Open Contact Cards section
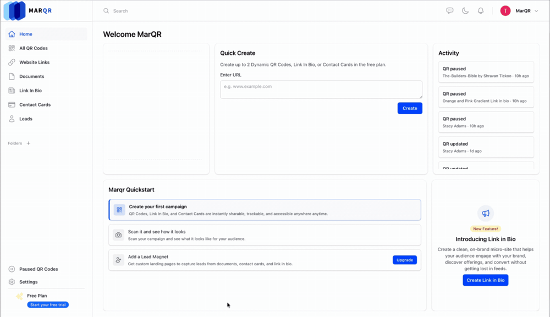 click(46, 105)
